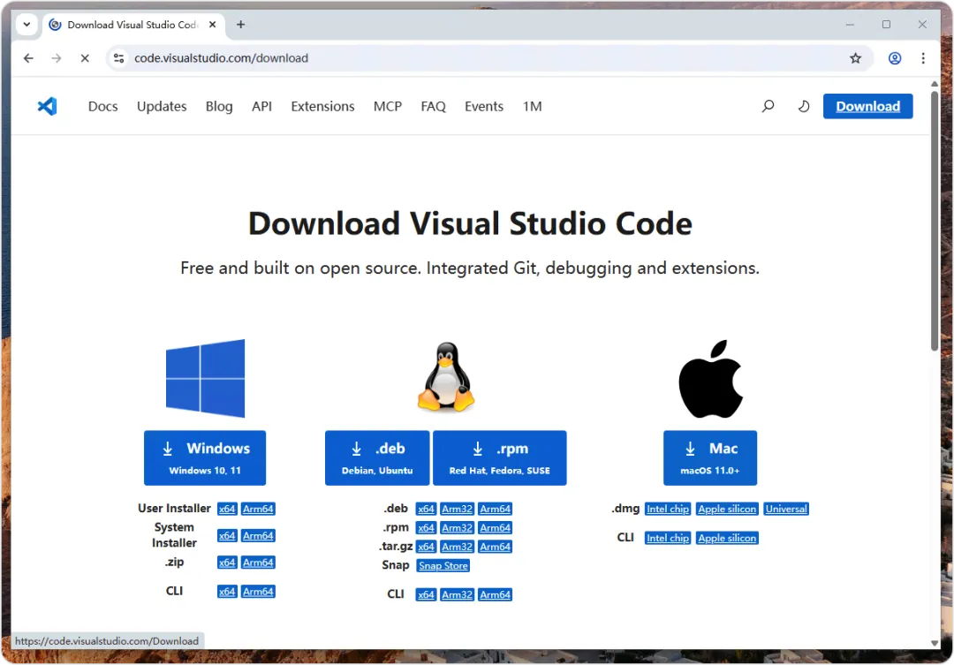Select the Download Visual Studio Code tab
Screen dimensions: 954x665
coord(132,25)
